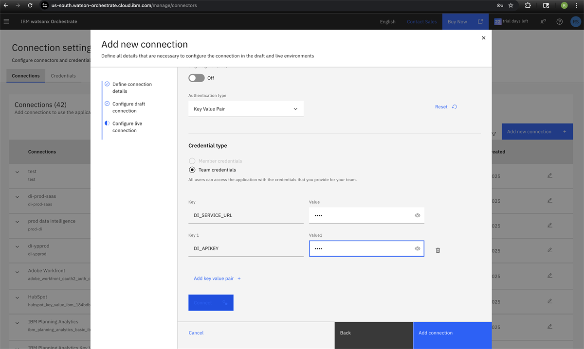Open the browser three-dot menu
Viewport: 584px width, 349px height.
click(x=577, y=5)
